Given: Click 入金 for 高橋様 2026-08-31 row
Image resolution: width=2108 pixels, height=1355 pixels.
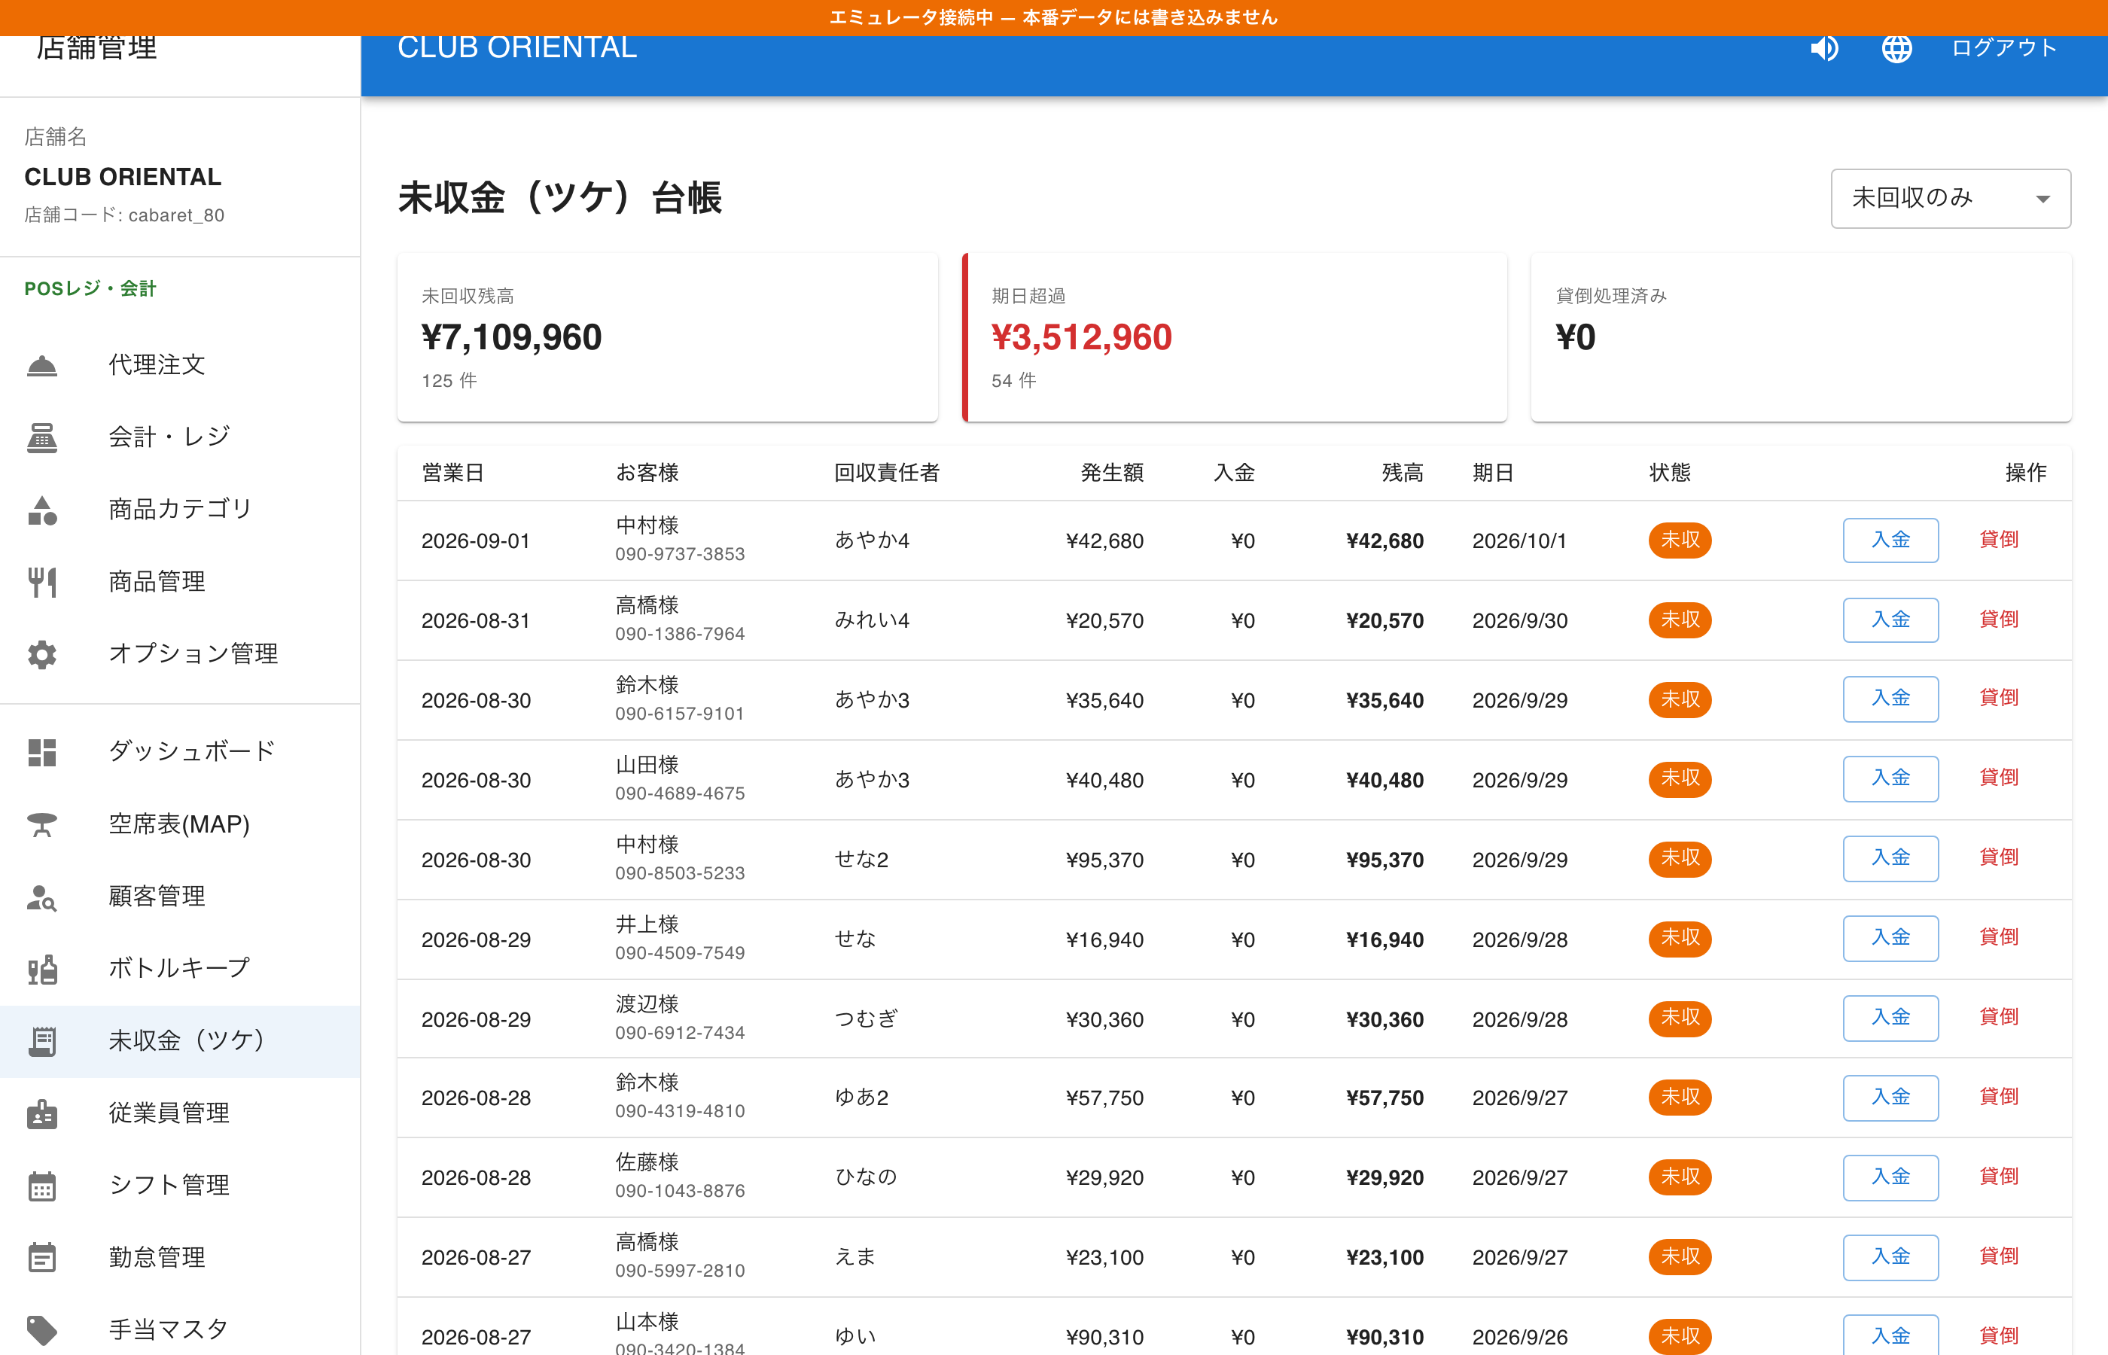Looking at the screenshot, I should point(1890,620).
